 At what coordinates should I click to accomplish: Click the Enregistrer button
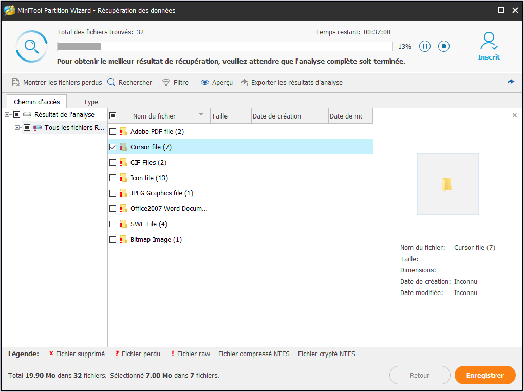pyautogui.click(x=485, y=375)
